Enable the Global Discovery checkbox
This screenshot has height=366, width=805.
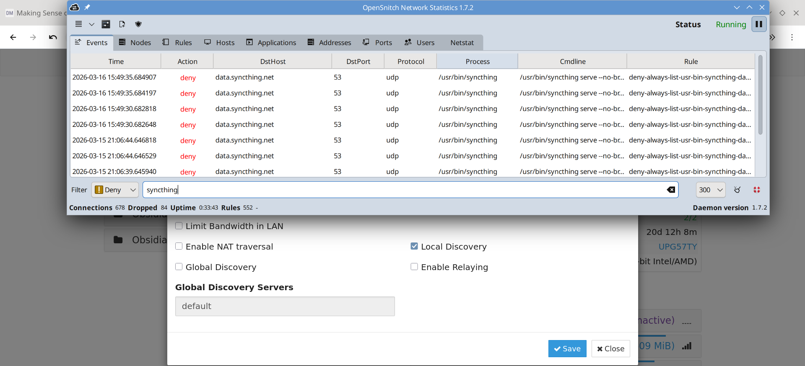point(179,267)
